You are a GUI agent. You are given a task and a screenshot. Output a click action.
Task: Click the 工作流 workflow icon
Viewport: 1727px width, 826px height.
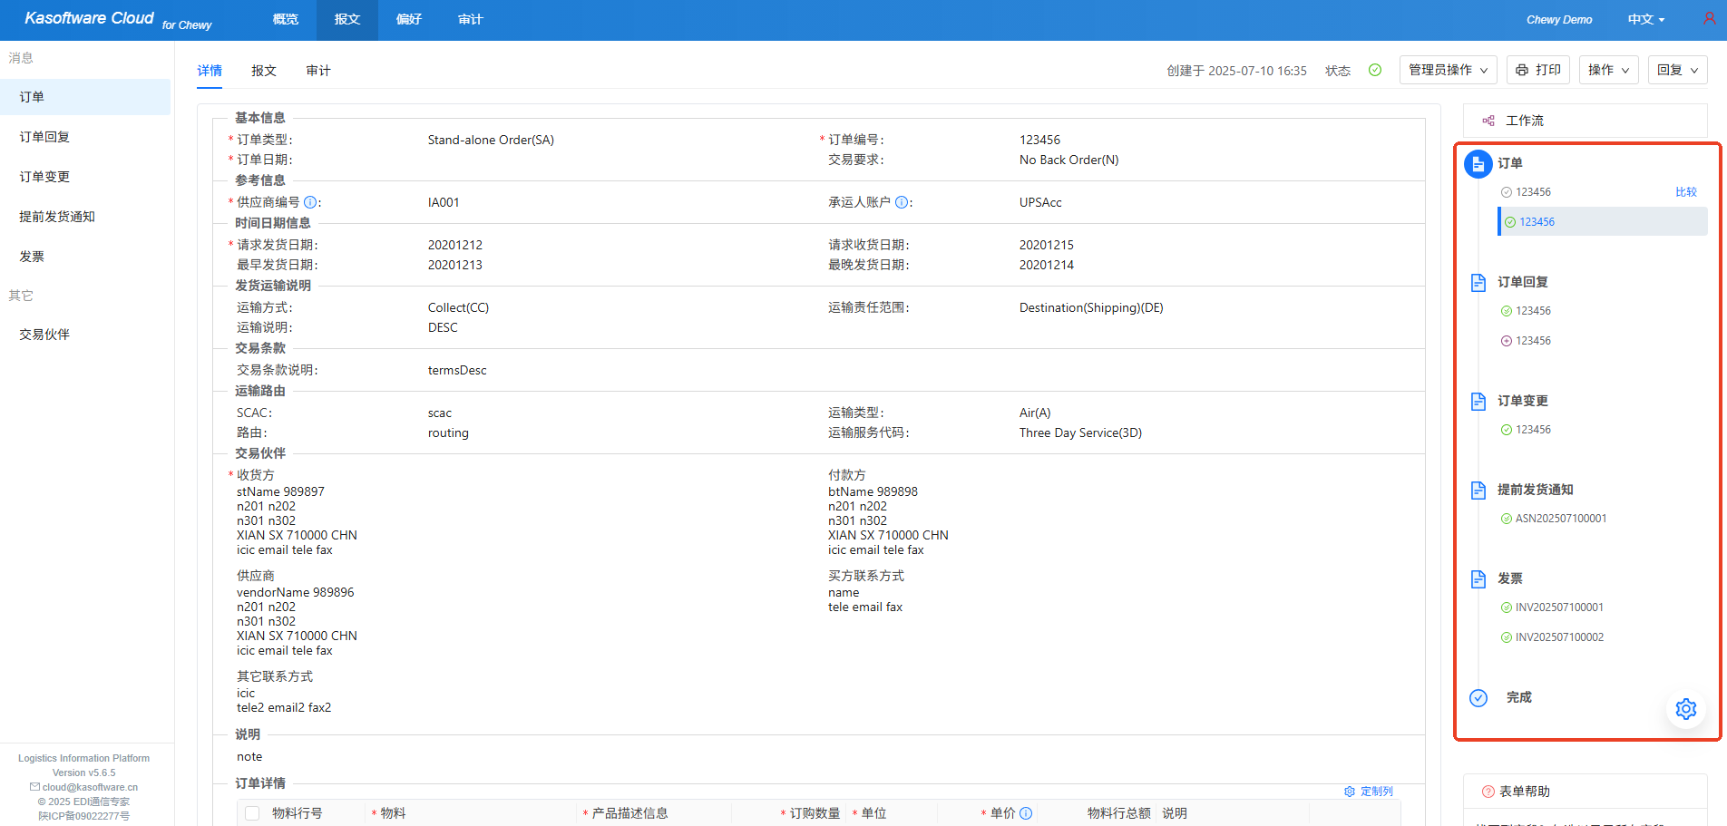coord(1488,121)
